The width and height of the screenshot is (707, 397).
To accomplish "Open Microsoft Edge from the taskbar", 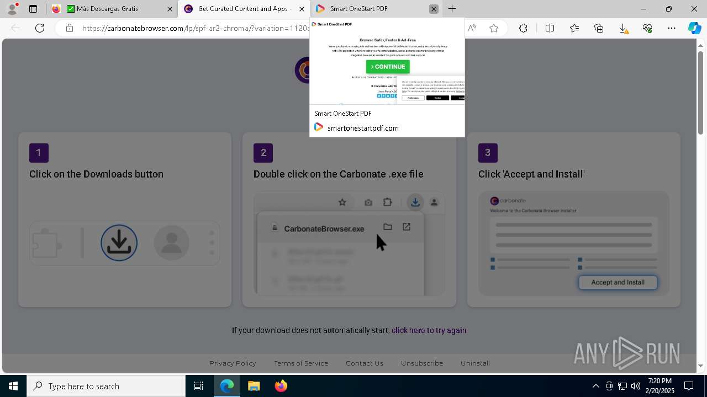I will 227,386.
